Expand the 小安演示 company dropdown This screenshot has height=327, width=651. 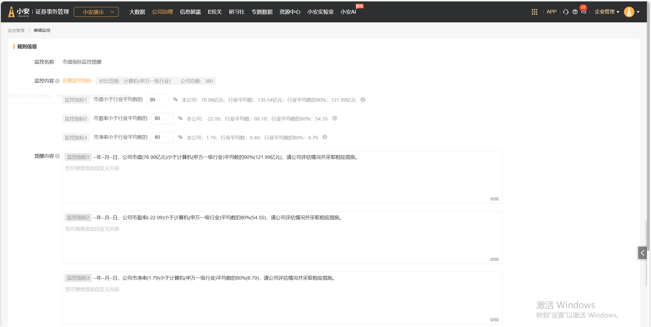(x=96, y=12)
